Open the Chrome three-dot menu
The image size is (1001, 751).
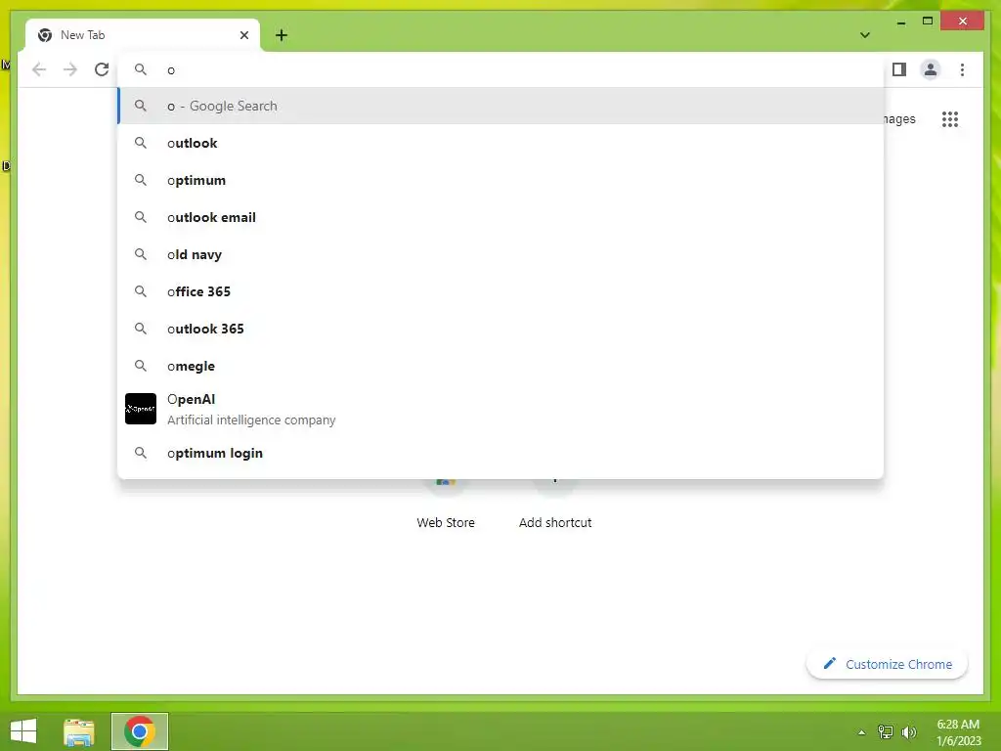[962, 69]
